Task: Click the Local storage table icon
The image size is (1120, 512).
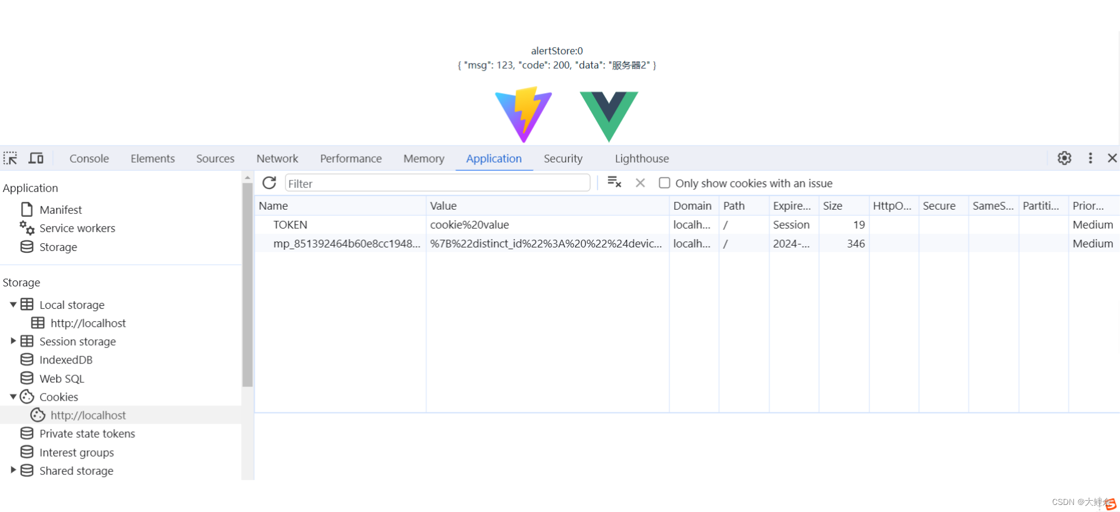Action: [x=27, y=304]
